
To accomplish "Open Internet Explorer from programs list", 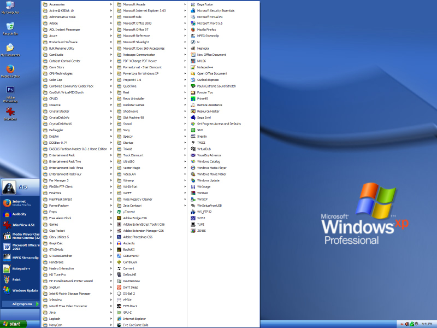I will (x=134, y=319).
